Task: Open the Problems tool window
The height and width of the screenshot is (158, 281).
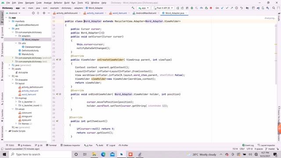Action: (x=25, y=145)
